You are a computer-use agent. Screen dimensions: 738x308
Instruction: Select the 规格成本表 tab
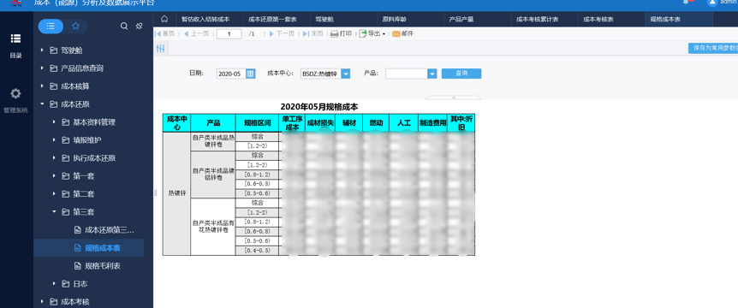(x=665, y=20)
